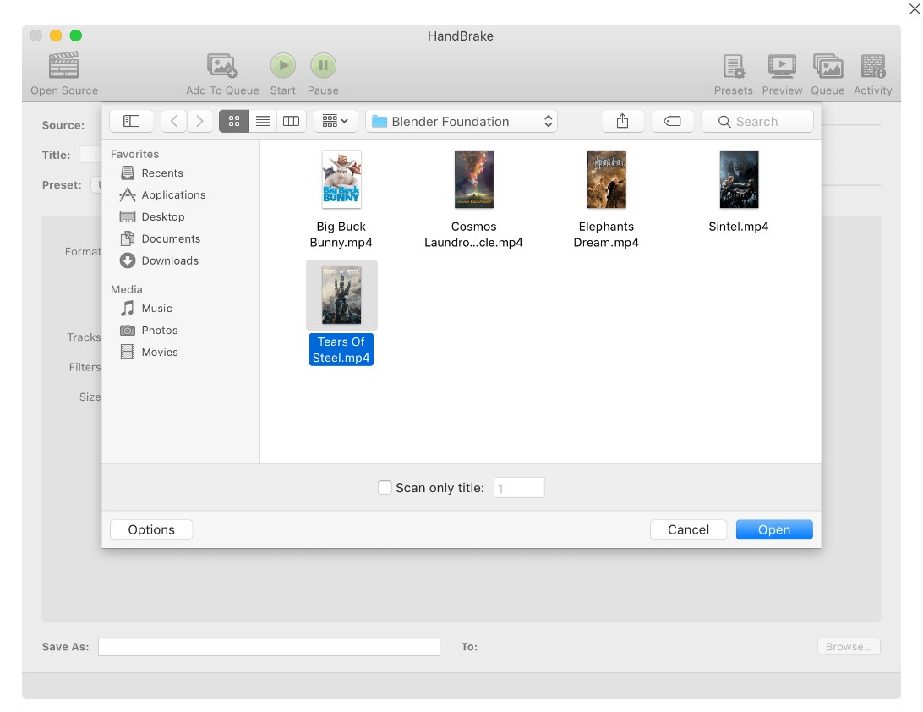
Task: Open the Preview window icon
Action: click(782, 66)
